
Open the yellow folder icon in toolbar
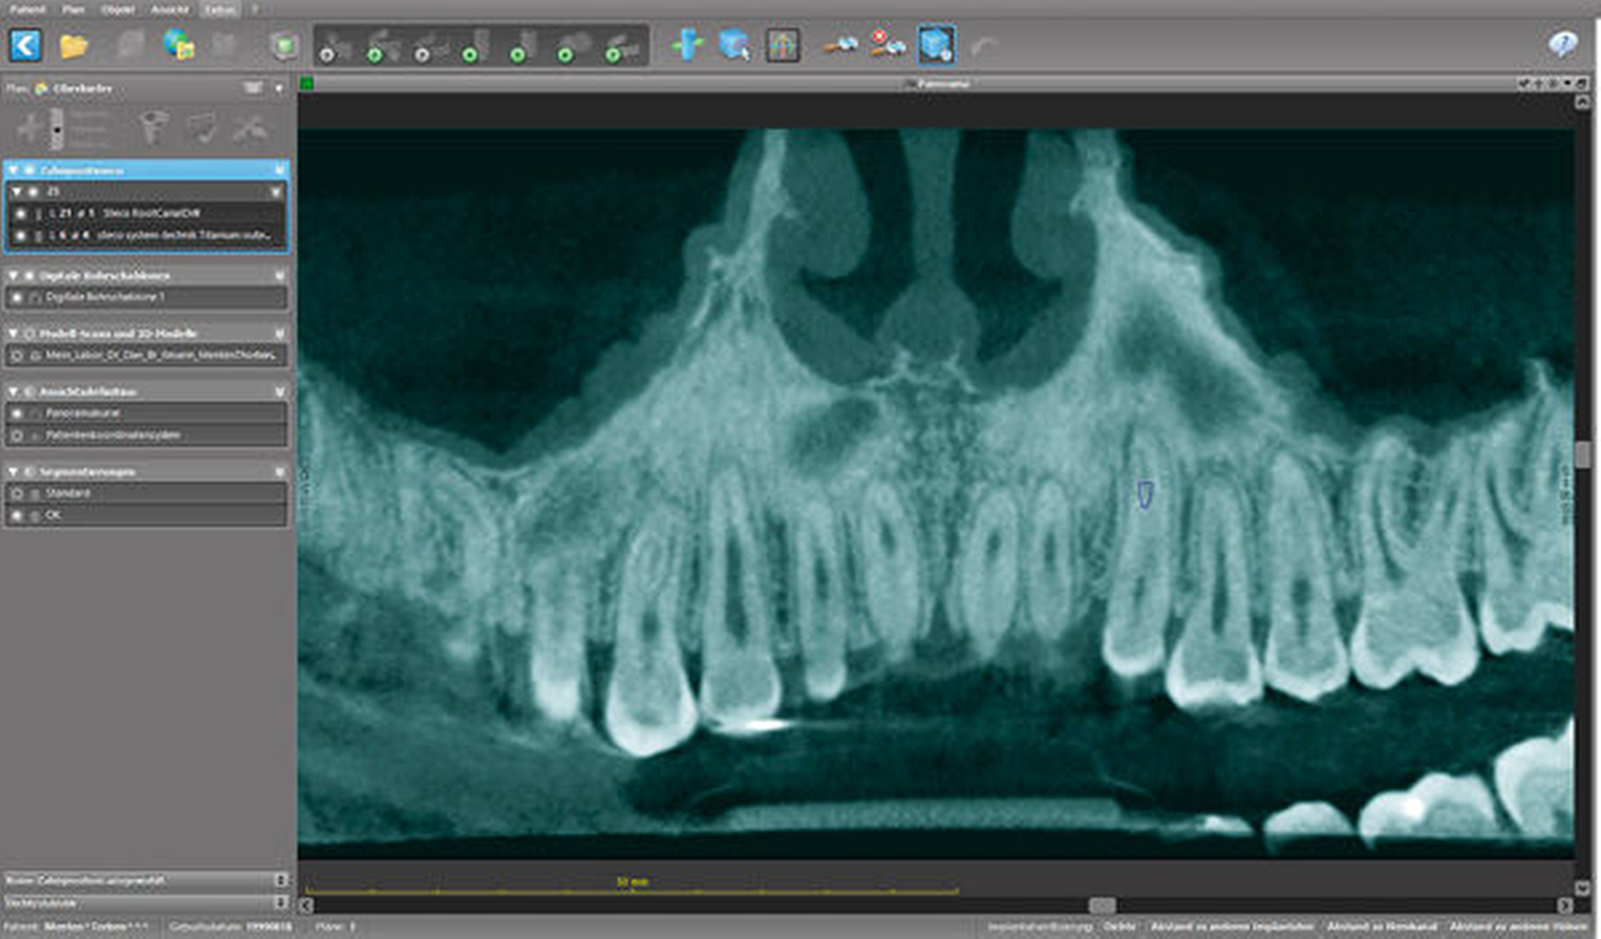point(74,45)
